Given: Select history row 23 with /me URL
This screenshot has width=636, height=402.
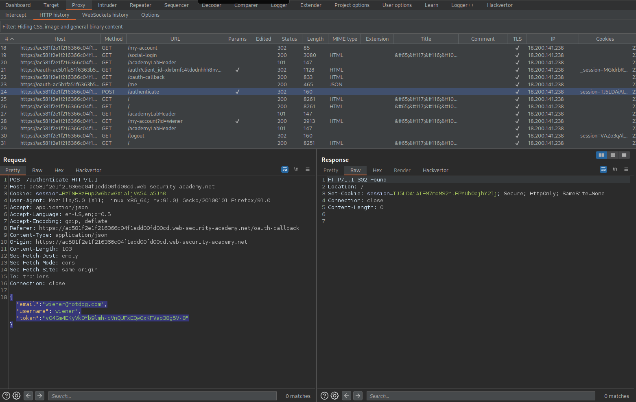Looking at the screenshot, I should point(318,85).
